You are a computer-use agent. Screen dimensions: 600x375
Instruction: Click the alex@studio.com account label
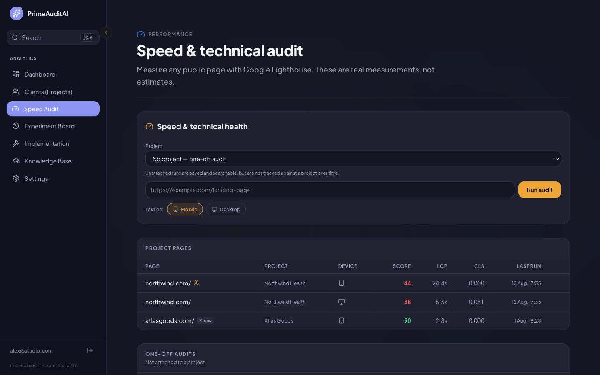[31, 350]
